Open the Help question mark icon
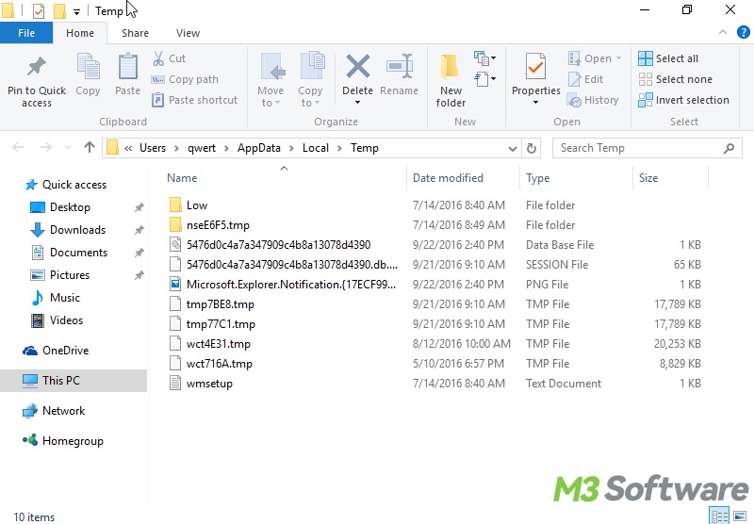754x524 pixels. point(743,32)
